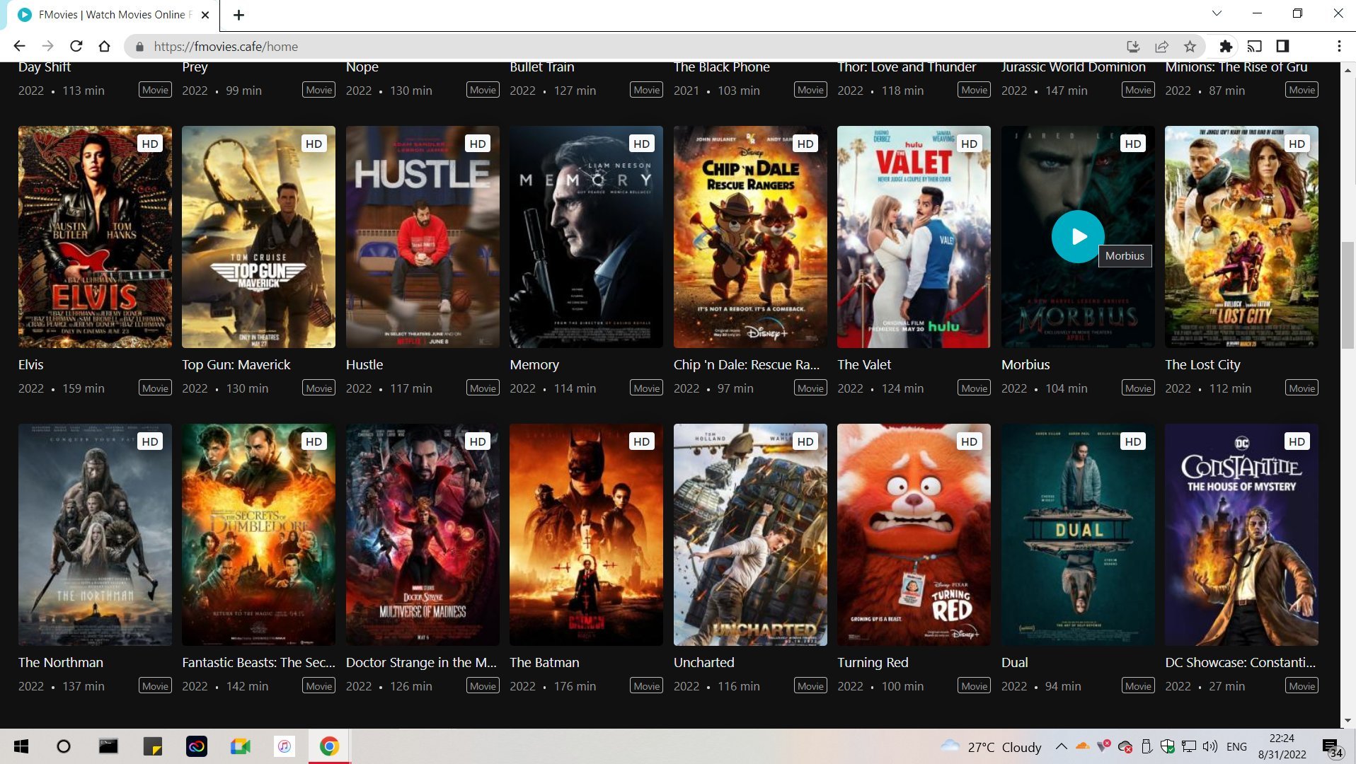1356x764 pixels.
Task: Open the extensions puzzle icon
Action: 1226,46
